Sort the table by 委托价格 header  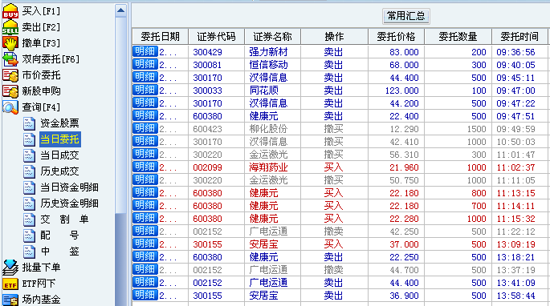click(396, 36)
